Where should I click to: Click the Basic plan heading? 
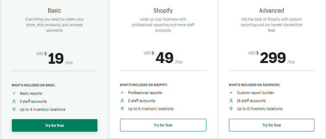tap(55, 10)
